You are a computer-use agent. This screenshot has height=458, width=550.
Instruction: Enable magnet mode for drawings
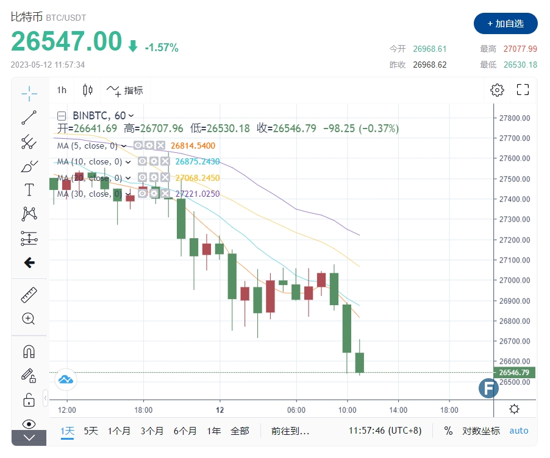[x=29, y=351]
